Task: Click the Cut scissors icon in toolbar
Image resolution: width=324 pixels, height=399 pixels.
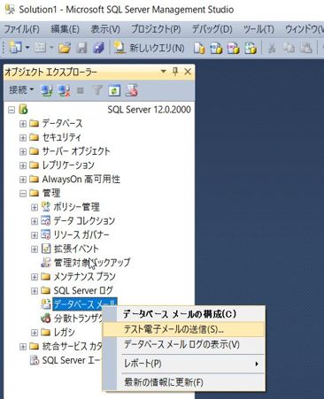Action: [x=272, y=48]
